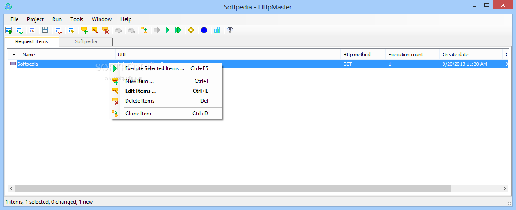Click the execution count value 1
This screenshot has height=210, width=516.
tap(390, 64)
